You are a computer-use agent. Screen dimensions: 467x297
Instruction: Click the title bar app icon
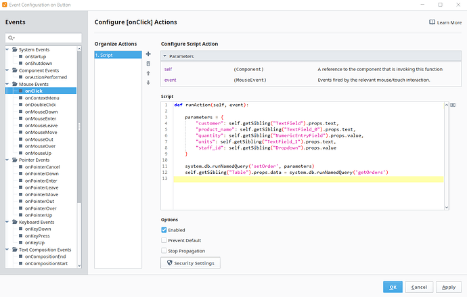(5, 5)
